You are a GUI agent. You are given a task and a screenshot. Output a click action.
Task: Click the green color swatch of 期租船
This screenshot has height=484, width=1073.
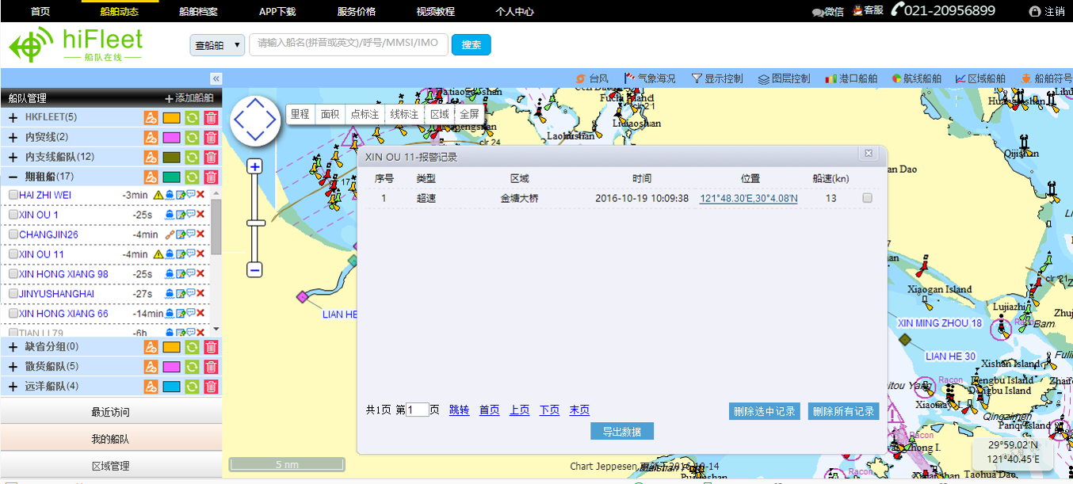[171, 177]
